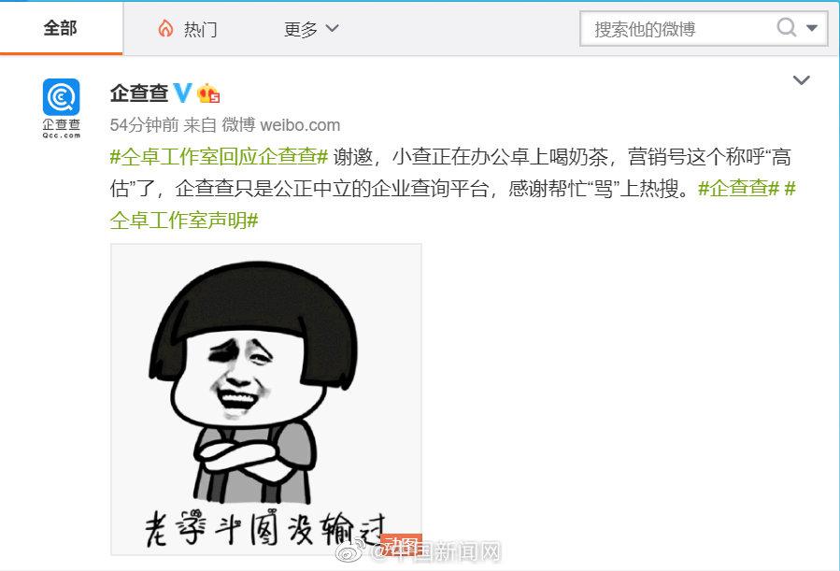
Task: Open the 企查查 username link
Action: tap(139, 93)
